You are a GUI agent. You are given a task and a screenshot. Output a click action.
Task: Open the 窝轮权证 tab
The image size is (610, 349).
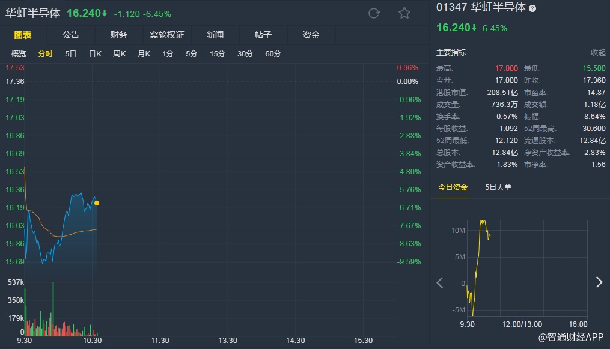166,35
